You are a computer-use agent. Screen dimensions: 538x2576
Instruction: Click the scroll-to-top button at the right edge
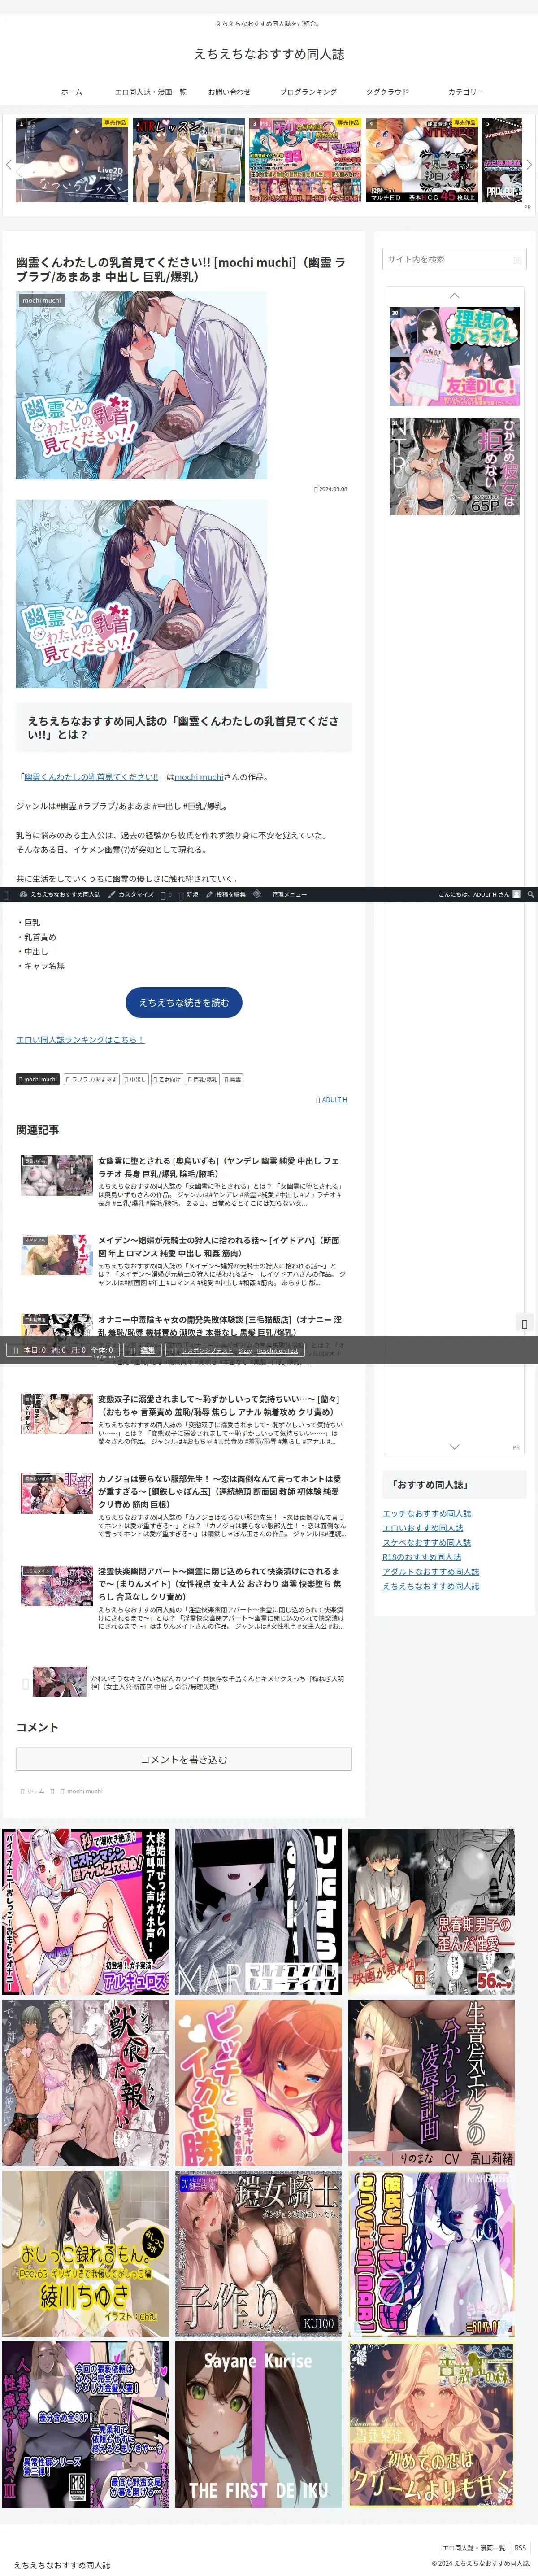point(524,1323)
